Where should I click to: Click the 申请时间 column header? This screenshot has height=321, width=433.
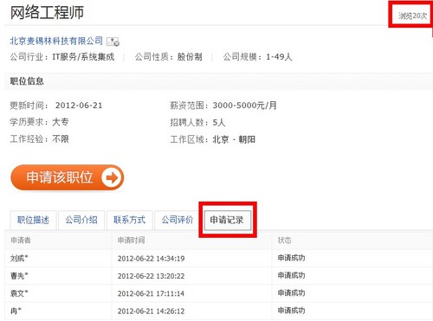[132, 241]
